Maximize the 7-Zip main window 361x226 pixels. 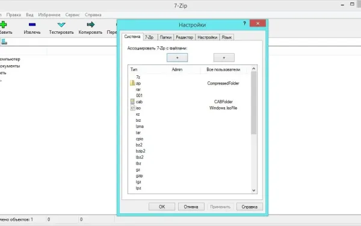352,4
